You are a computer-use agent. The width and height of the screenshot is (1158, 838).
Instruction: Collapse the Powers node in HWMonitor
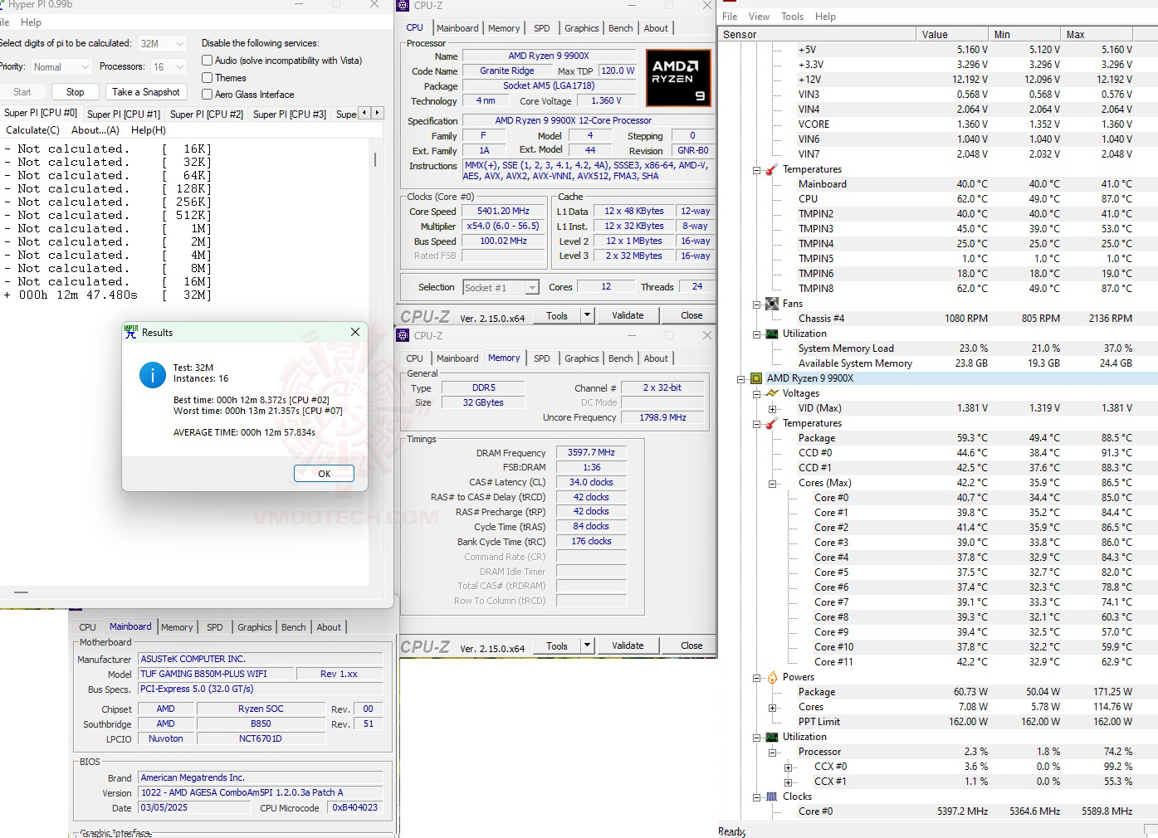tap(757, 678)
